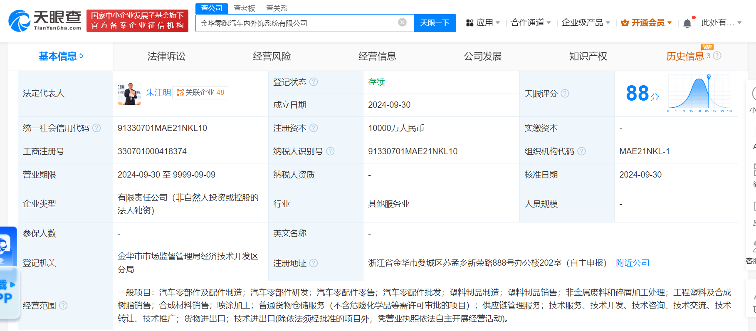756x331 pixels.
Task: Click the 2024-09-30 至 9999-09-09 term
Action: pos(166,175)
